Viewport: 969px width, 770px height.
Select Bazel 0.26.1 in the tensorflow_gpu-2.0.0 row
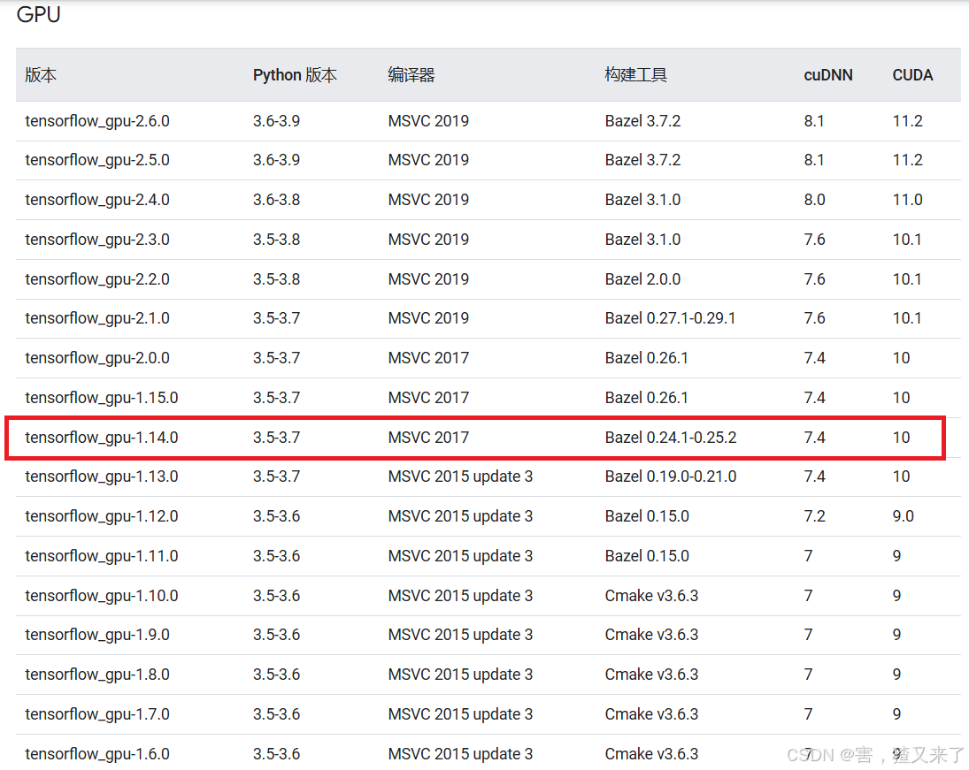[x=646, y=358]
